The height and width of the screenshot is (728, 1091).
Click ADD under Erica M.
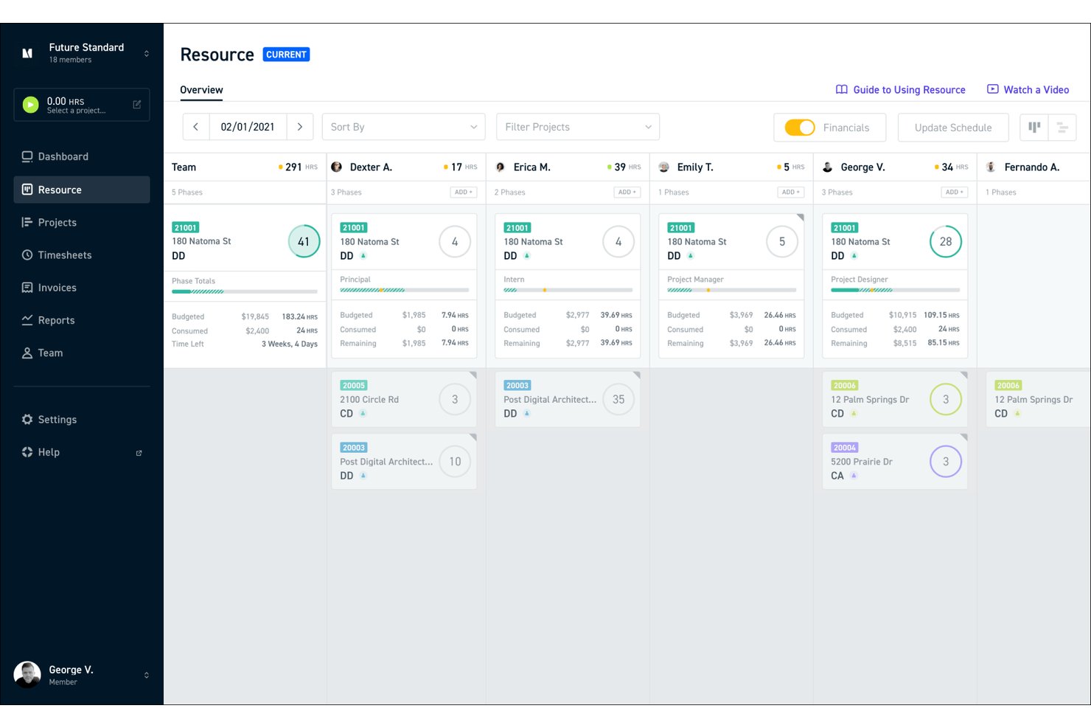(x=627, y=192)
